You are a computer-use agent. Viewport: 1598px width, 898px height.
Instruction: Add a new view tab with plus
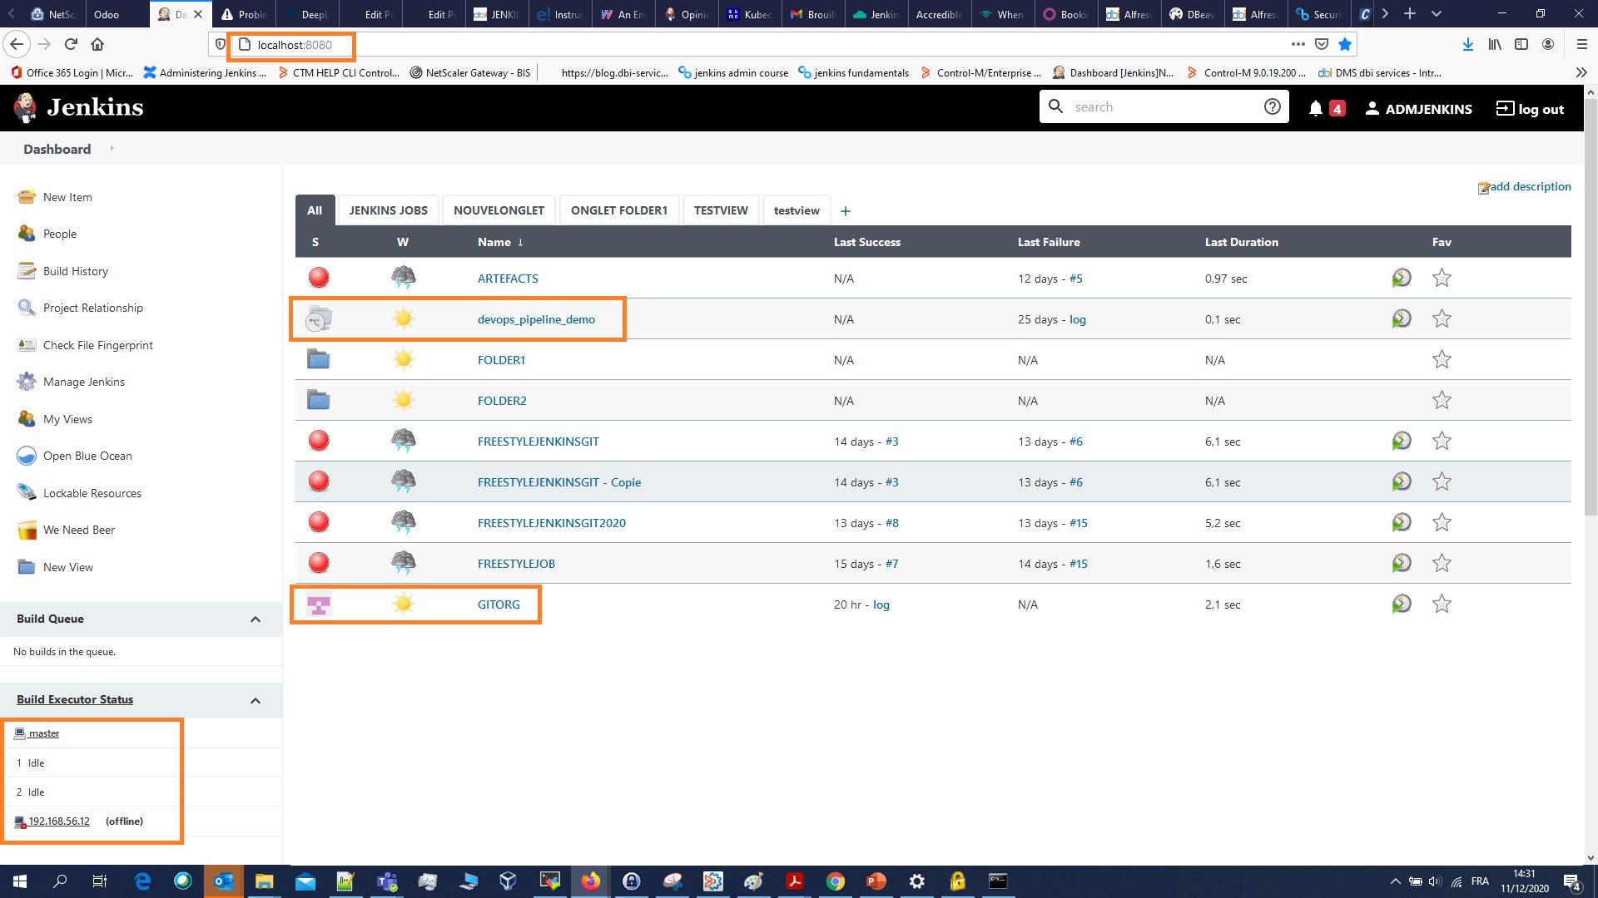click(846, 211)
